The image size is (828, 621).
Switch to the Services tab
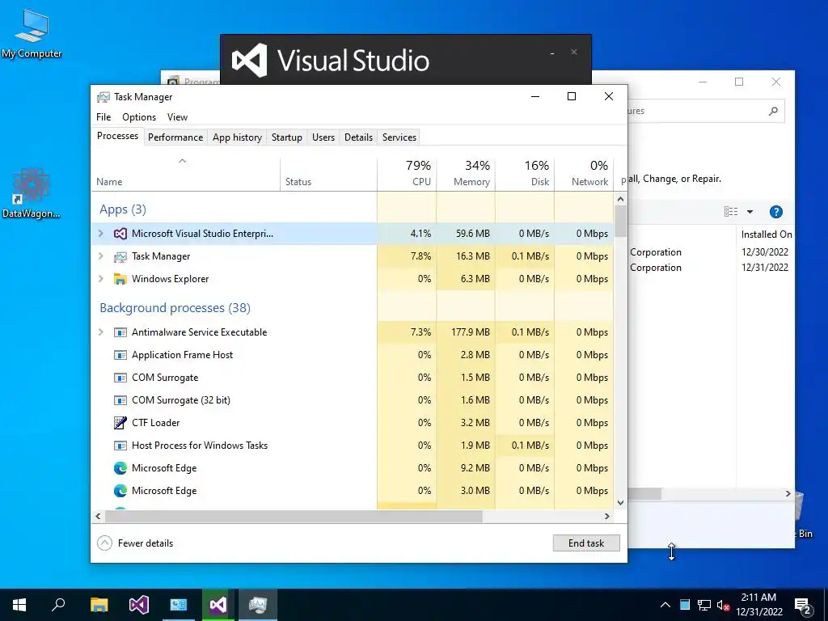[x=399, y=137]
